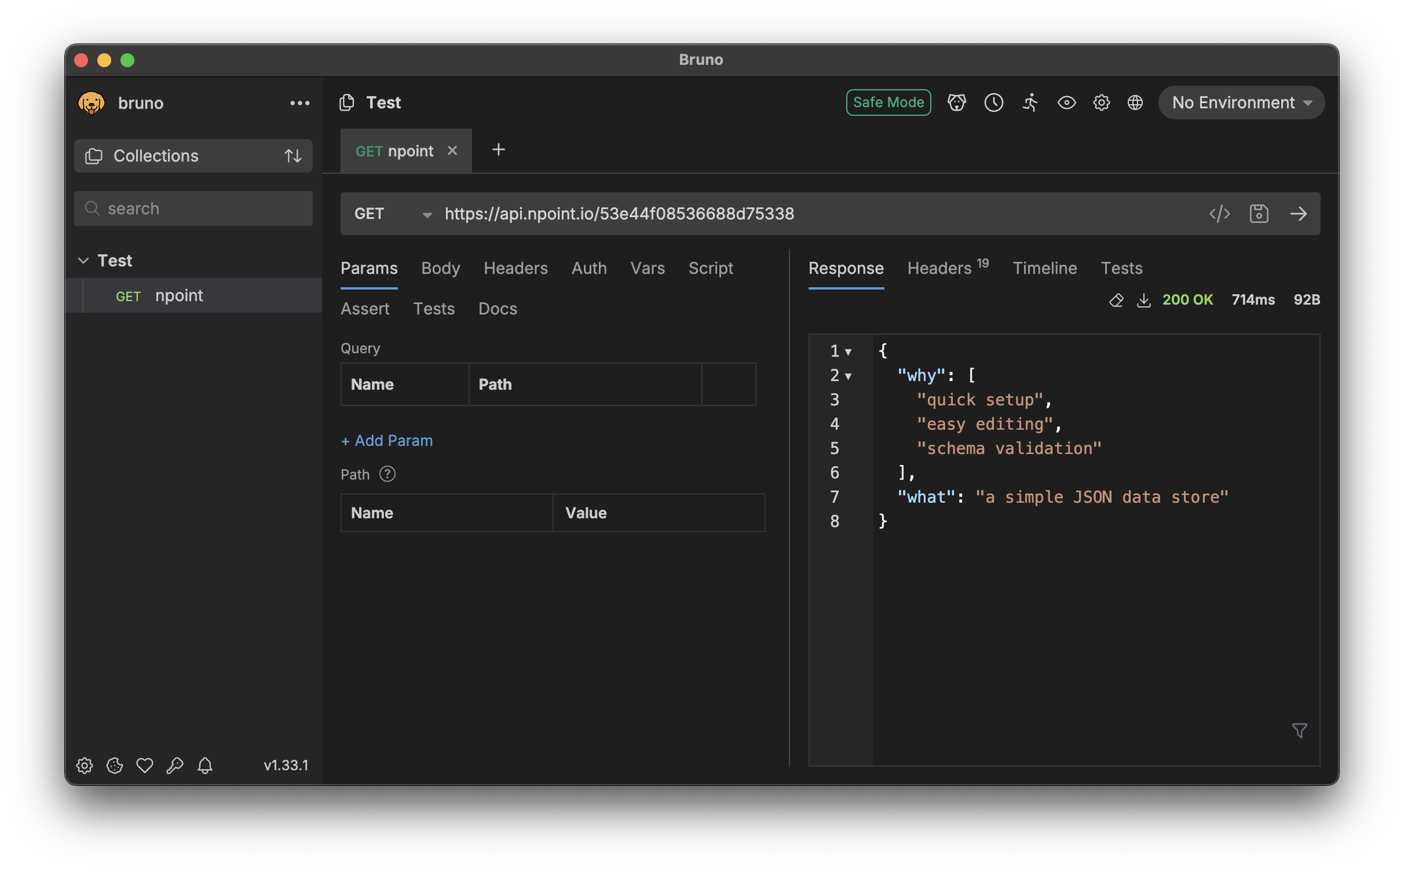Open the Assert tab
Viewport: 1404px width, 871px height.
coord(365,309)
